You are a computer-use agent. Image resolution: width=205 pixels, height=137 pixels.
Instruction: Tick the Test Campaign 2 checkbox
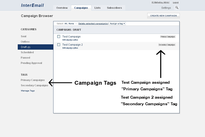click(x=59, y=45)
